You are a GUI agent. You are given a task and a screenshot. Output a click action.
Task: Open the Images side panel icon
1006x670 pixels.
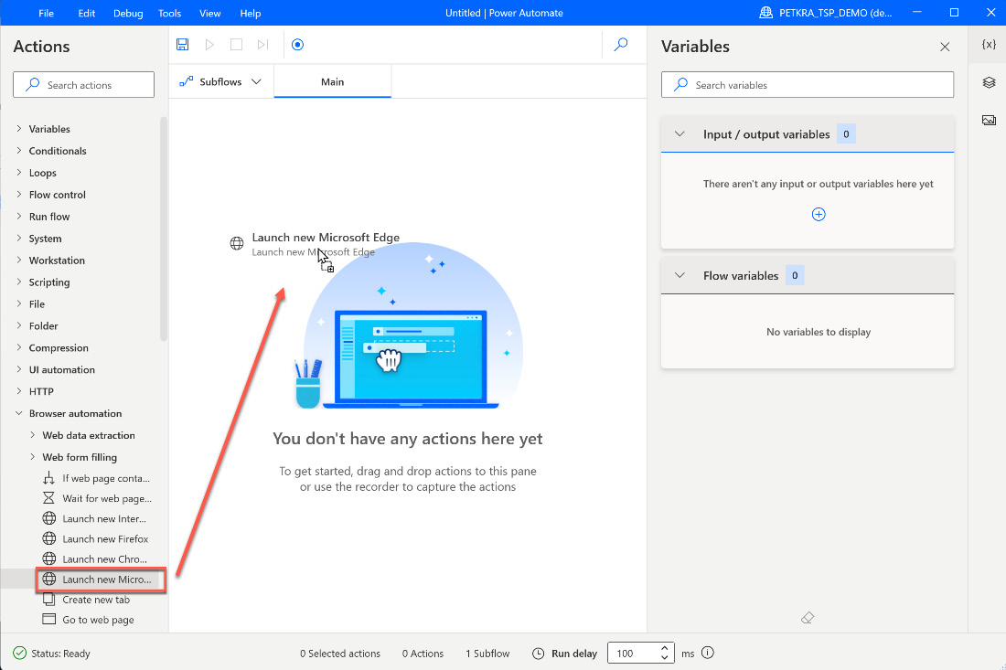(x=989, y=120)
